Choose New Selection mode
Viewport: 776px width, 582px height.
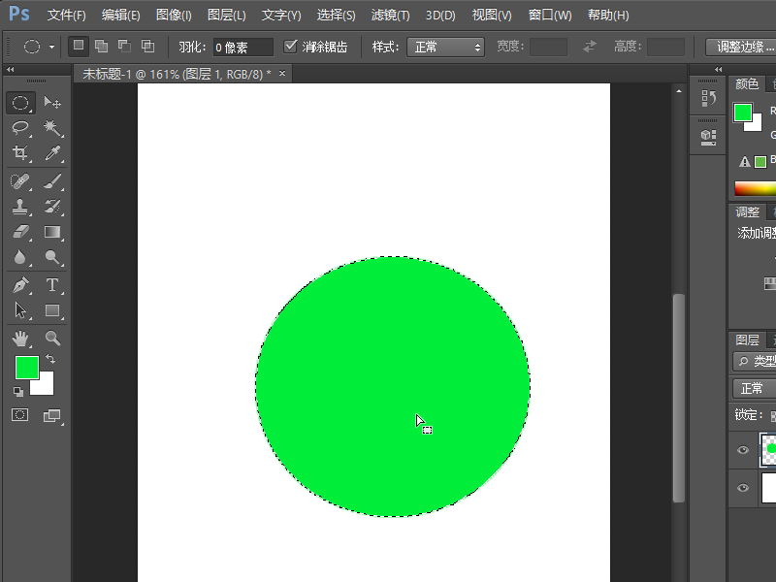(x=79, y=46)
